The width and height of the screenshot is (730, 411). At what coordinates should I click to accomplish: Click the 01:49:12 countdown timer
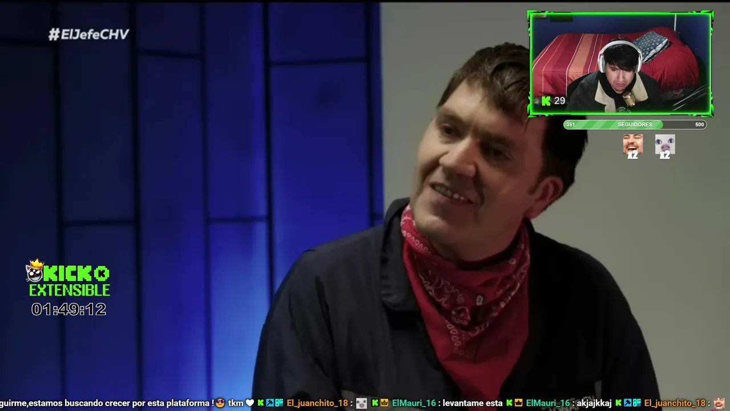tap(68, 309)
